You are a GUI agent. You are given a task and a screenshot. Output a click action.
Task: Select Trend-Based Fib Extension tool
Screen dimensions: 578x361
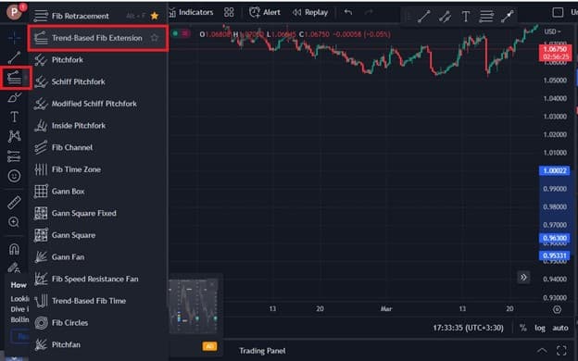pos(97,38)
